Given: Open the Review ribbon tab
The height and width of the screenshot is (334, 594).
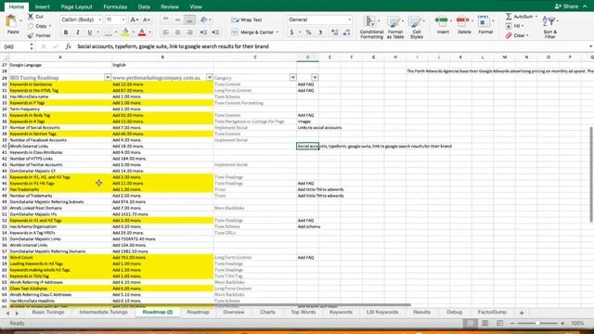Looking at the screenshot, I should coord(170,6).
